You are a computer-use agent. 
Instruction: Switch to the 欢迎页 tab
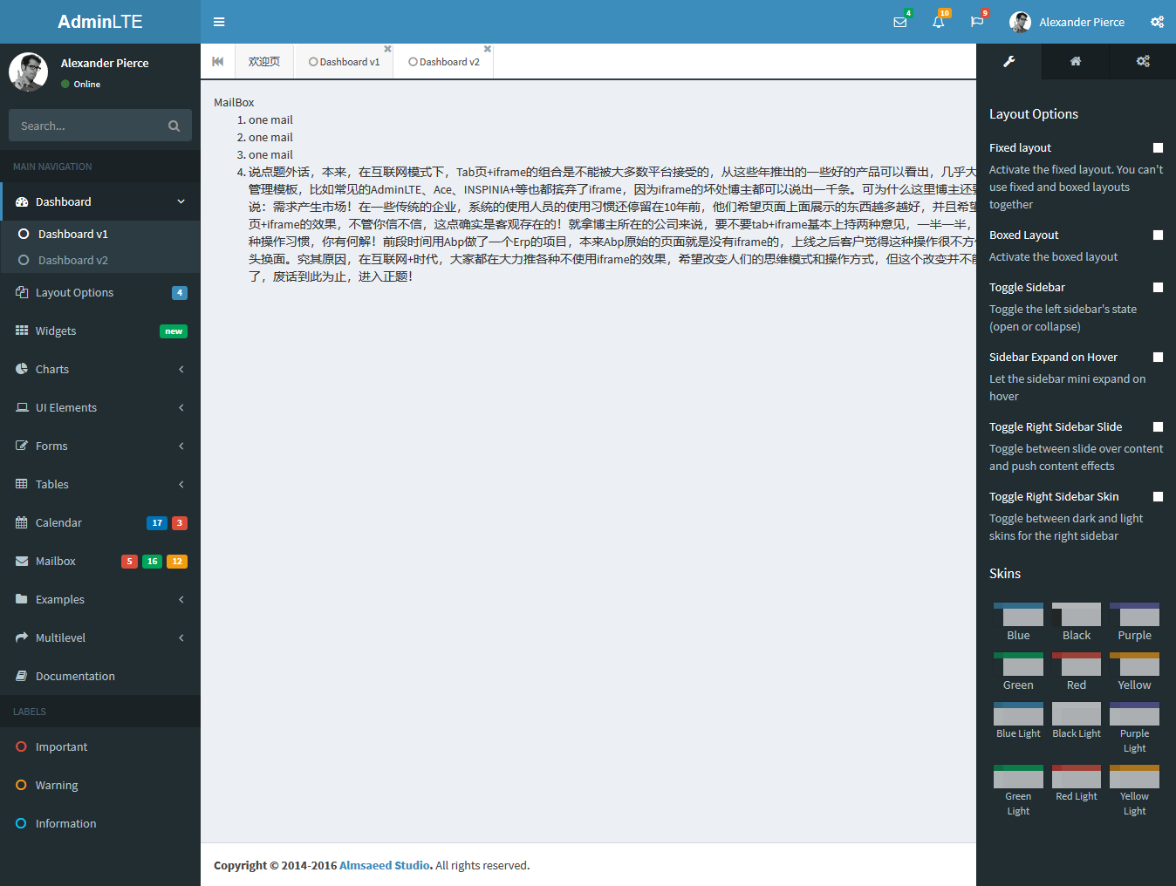[263, 61]
